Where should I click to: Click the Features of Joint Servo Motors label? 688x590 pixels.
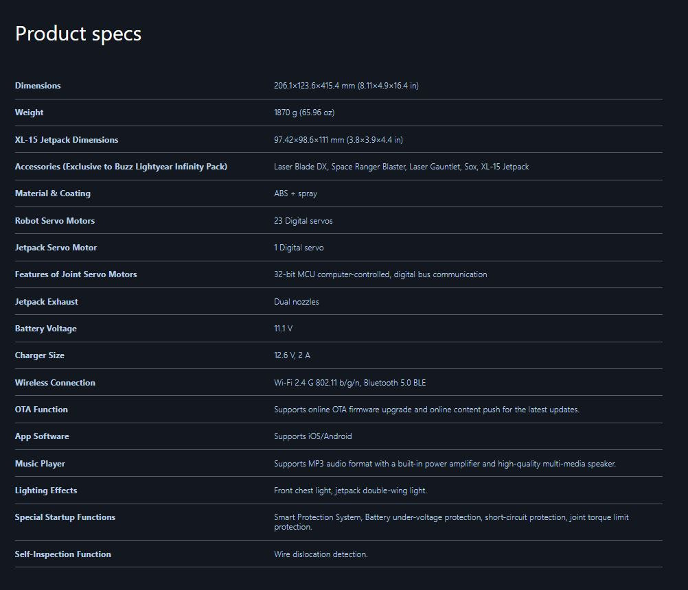76,274
